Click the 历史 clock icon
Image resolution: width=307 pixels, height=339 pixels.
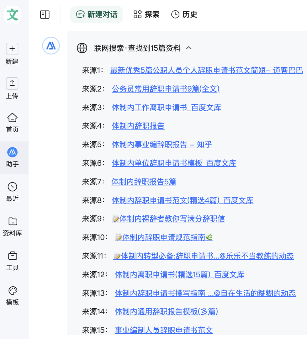175,15
